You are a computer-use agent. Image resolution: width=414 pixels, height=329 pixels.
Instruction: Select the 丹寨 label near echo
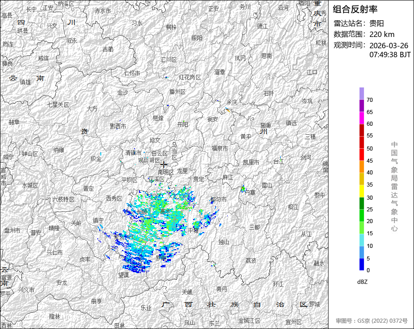coord(250,192)
